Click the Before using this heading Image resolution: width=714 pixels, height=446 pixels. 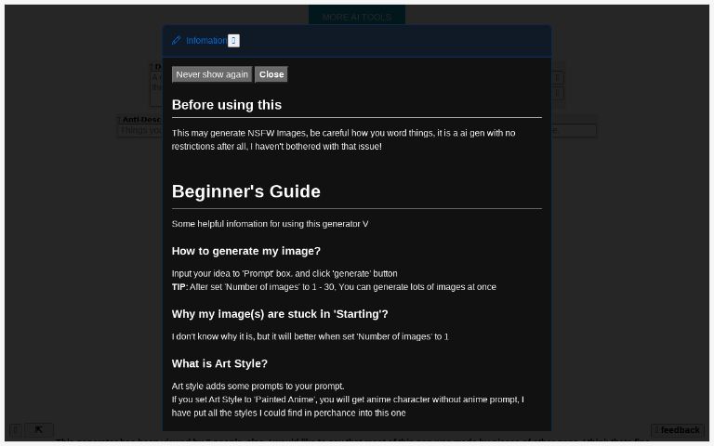coord(227,105)
